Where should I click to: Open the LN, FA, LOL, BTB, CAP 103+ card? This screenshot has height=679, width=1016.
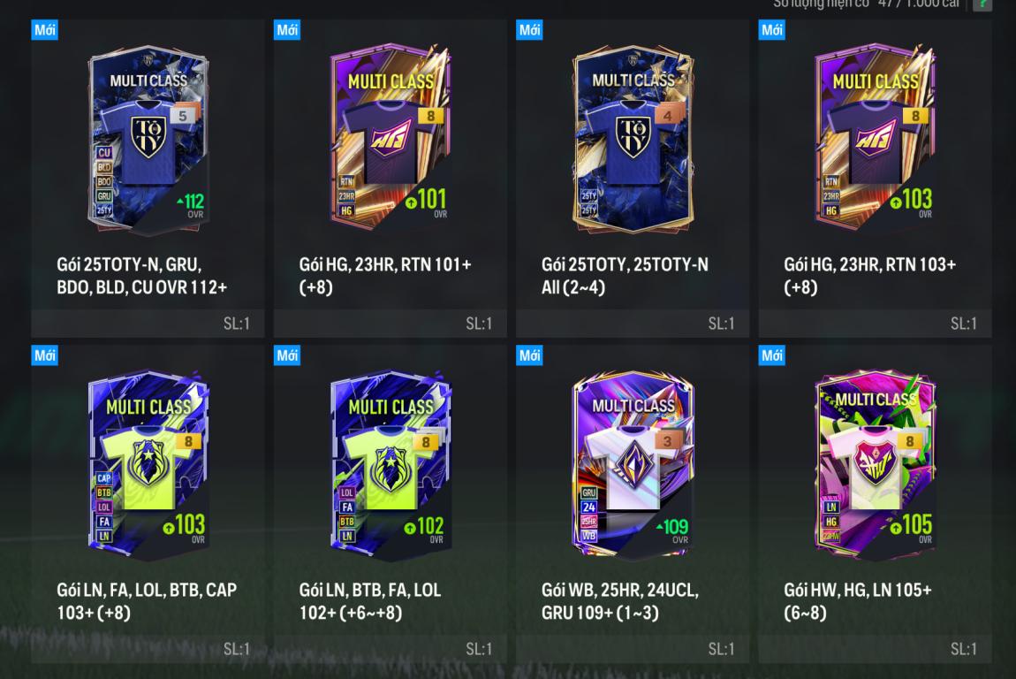[148, 504]
